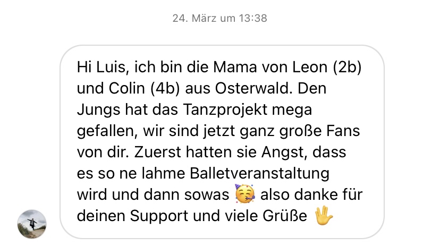Click the word Grüße before the hand emoji
Screen dimensions: 440x245
pyautogui.click(x=285, y=216)
